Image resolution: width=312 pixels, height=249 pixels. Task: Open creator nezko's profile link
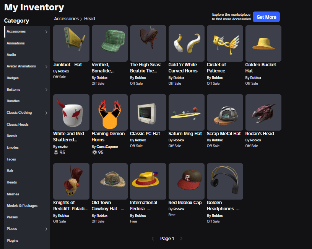63,147
